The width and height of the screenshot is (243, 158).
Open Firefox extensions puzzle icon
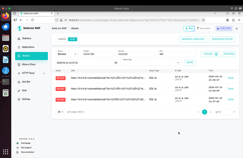233,20
